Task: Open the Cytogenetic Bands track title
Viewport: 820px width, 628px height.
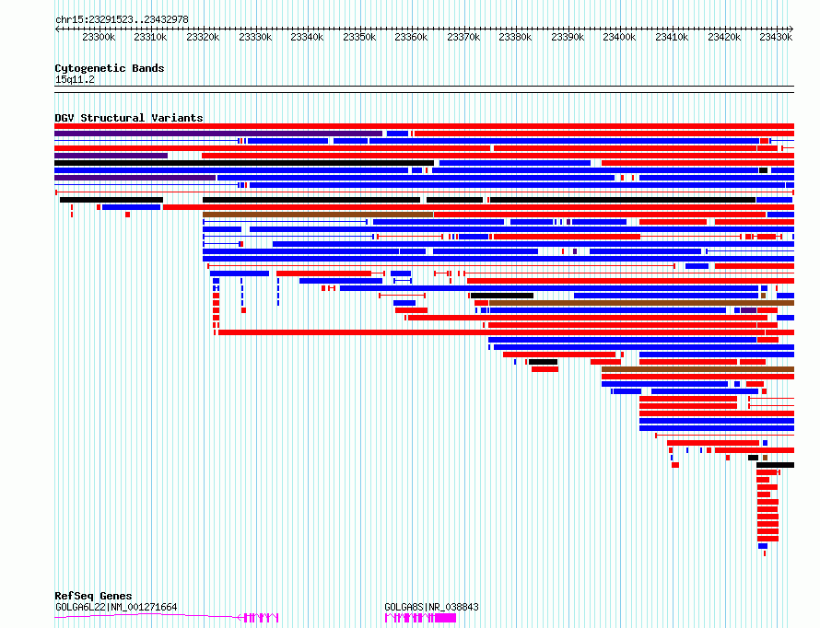Action: [110, 68]
